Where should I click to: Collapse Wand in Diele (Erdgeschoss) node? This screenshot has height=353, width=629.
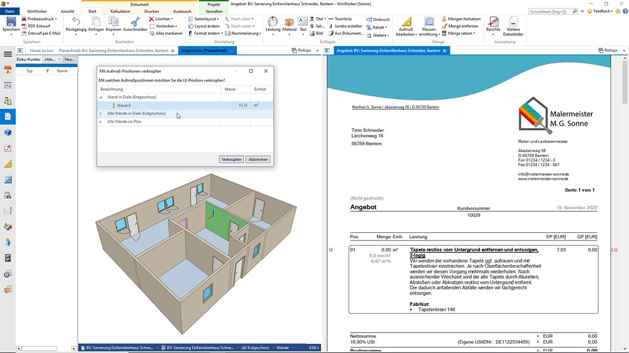101,97
